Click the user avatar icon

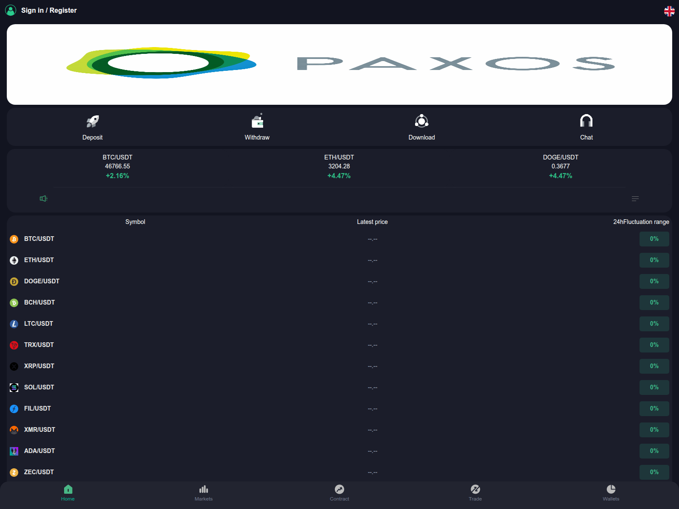point(10,10)
